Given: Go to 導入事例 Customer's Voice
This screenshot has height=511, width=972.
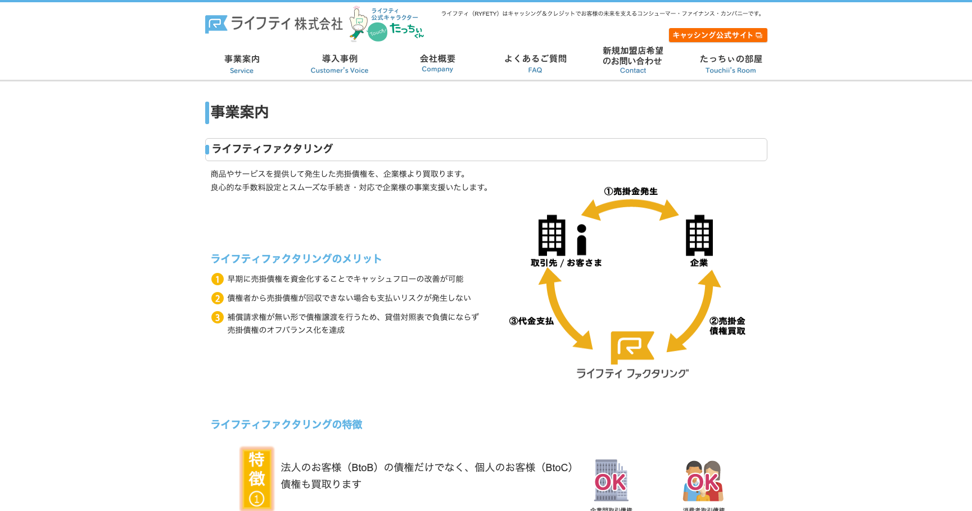Looking at the screenshot, I should 340,64.
